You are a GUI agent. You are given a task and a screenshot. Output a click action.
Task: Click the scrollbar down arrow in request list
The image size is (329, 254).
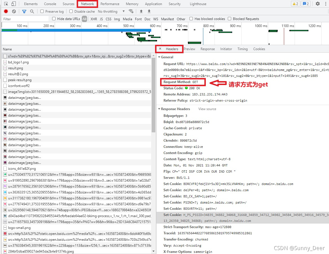coord(153,251)
